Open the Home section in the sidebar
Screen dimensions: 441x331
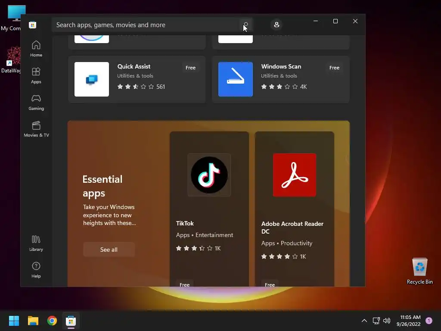[x=36, y=49]
